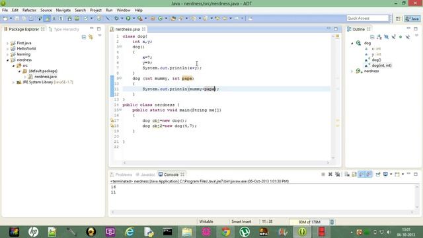
Task: Maximize the editor area via its icon
Action: [336, 29]
